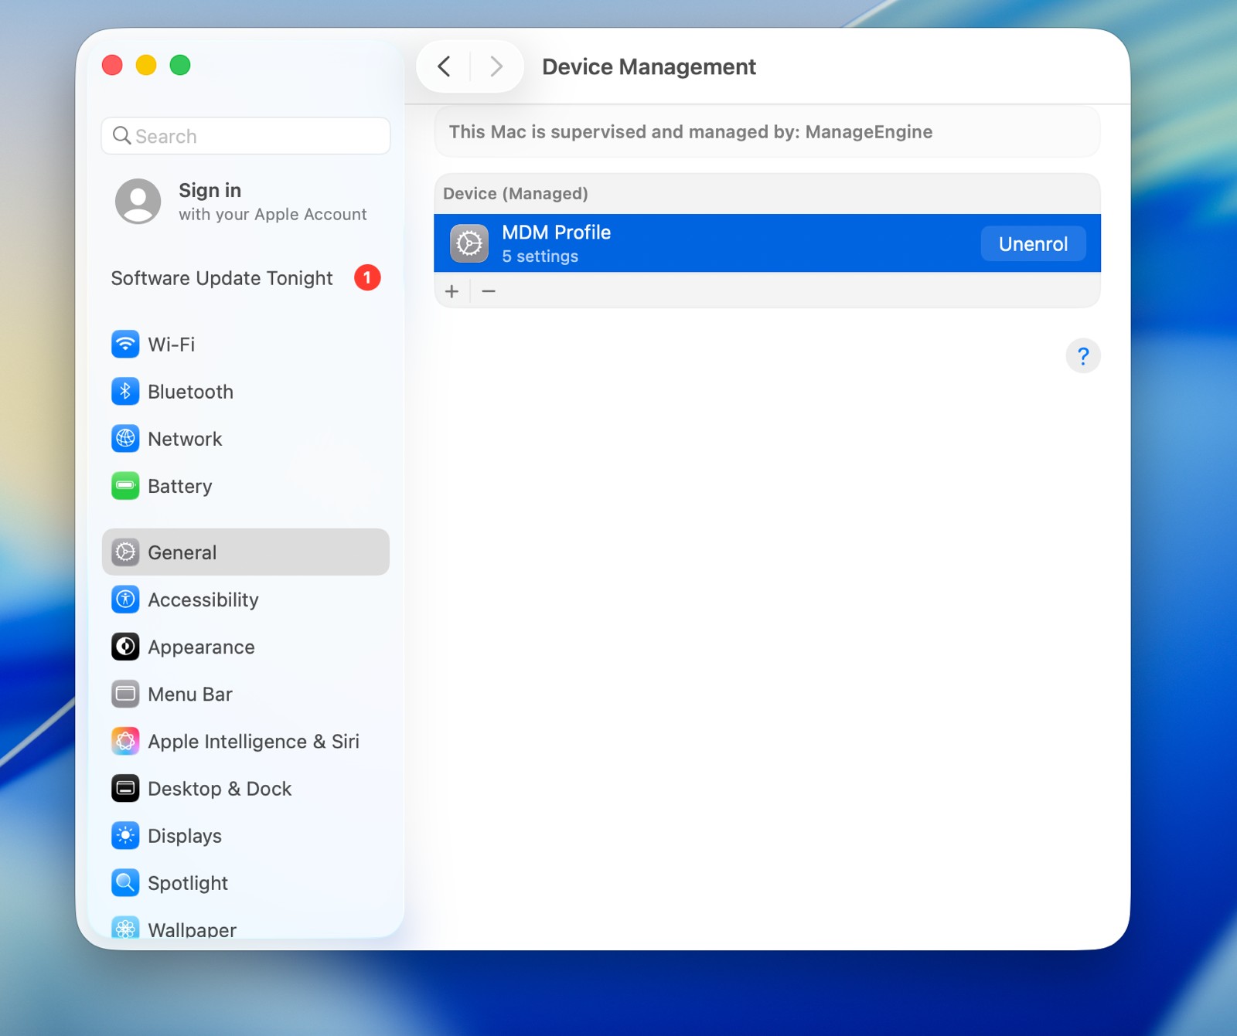Remove profile with minus button
This screenshot has width=1237, height=1036.
click(x=489, y=291)
